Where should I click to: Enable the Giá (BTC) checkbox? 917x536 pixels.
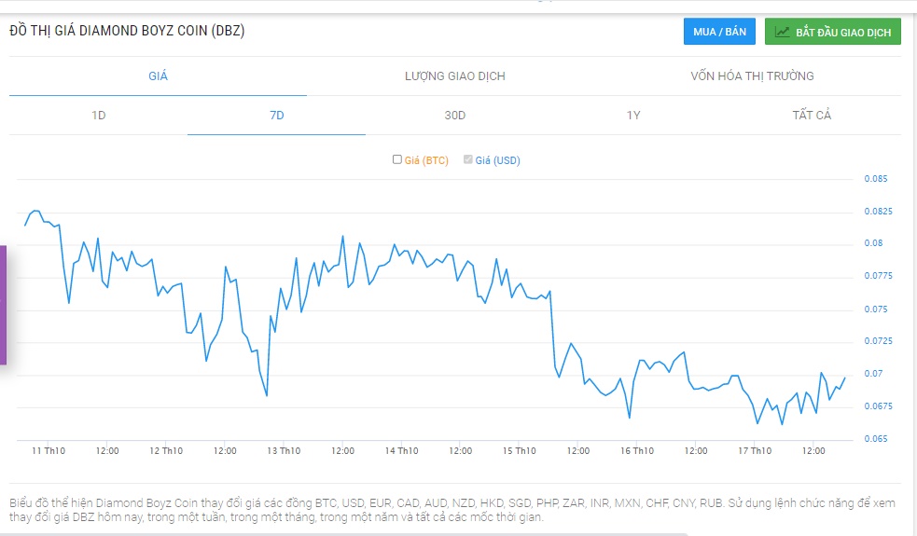397,159
